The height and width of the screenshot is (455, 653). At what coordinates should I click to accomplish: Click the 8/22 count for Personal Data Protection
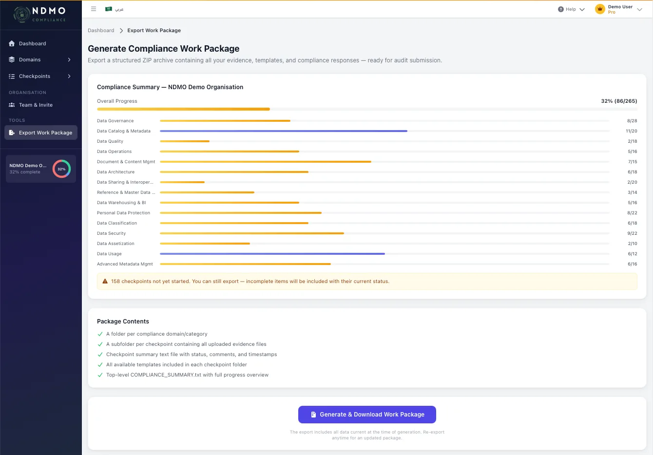pyautogui.click(x=633, y=213)
